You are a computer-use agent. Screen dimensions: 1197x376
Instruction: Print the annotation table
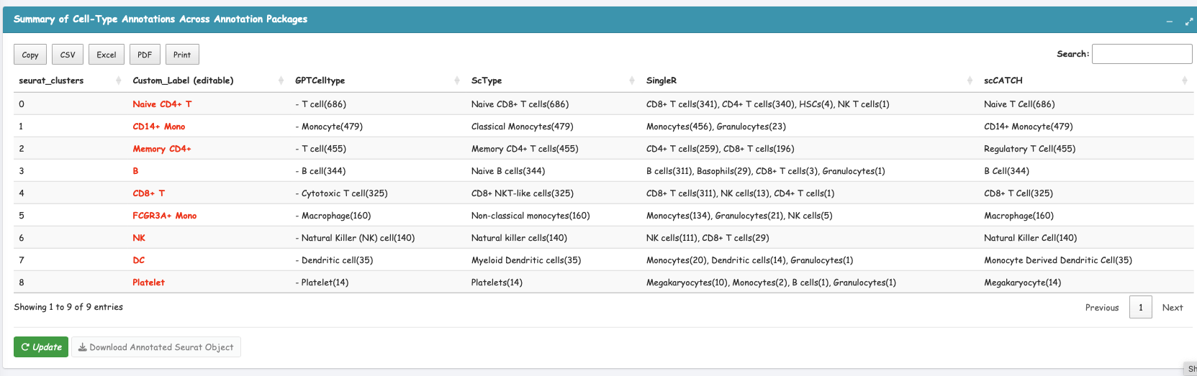(x=182, y=55)
